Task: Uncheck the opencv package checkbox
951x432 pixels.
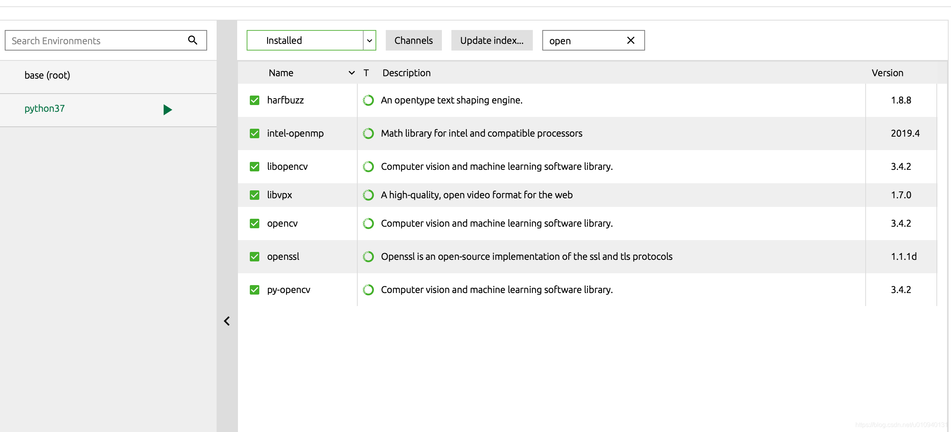Action: pos(255,224)
